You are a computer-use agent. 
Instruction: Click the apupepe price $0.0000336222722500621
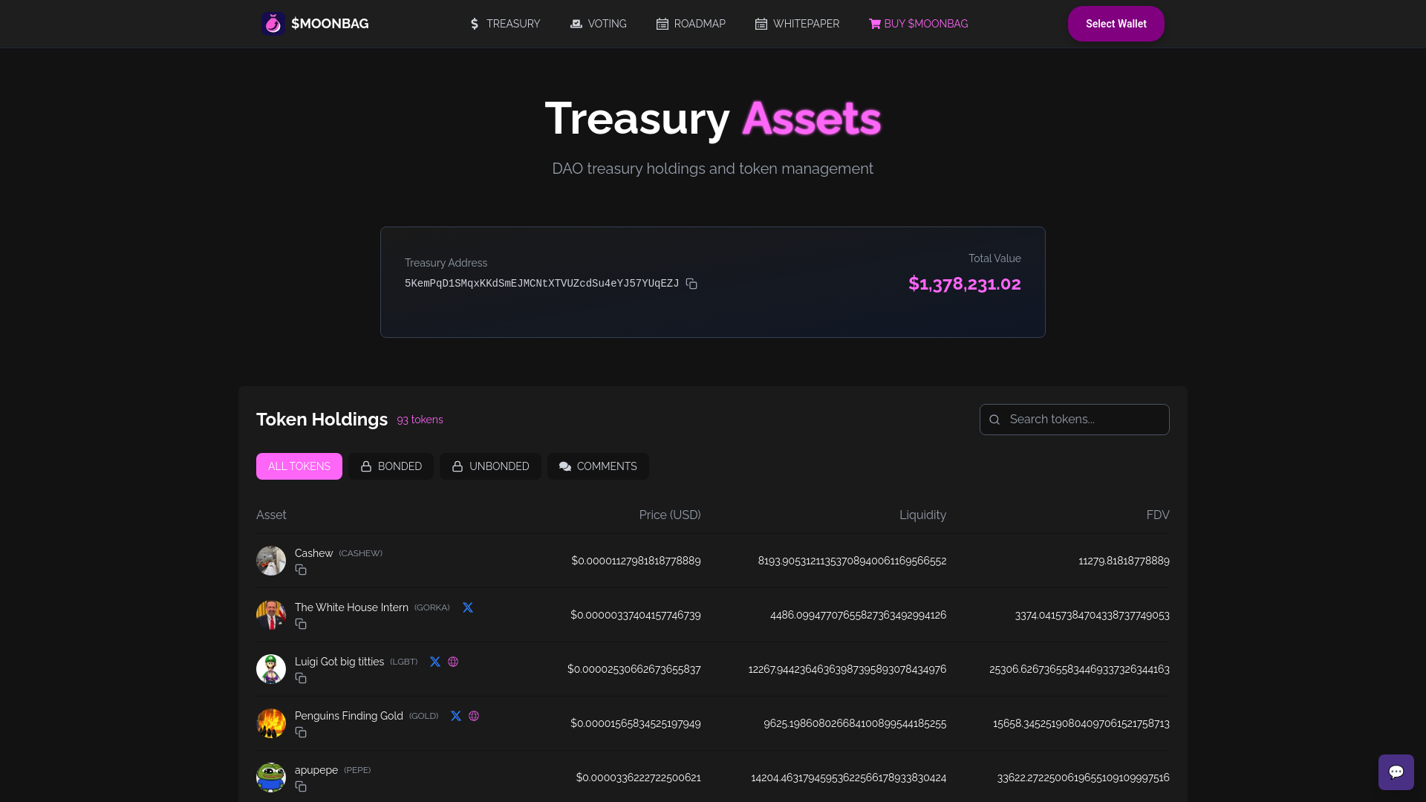tap(638, 777)
